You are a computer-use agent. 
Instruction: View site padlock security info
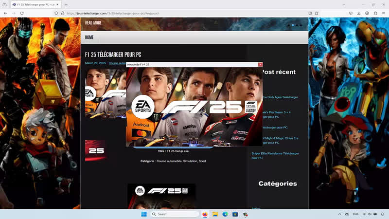(x=63, y=13)
